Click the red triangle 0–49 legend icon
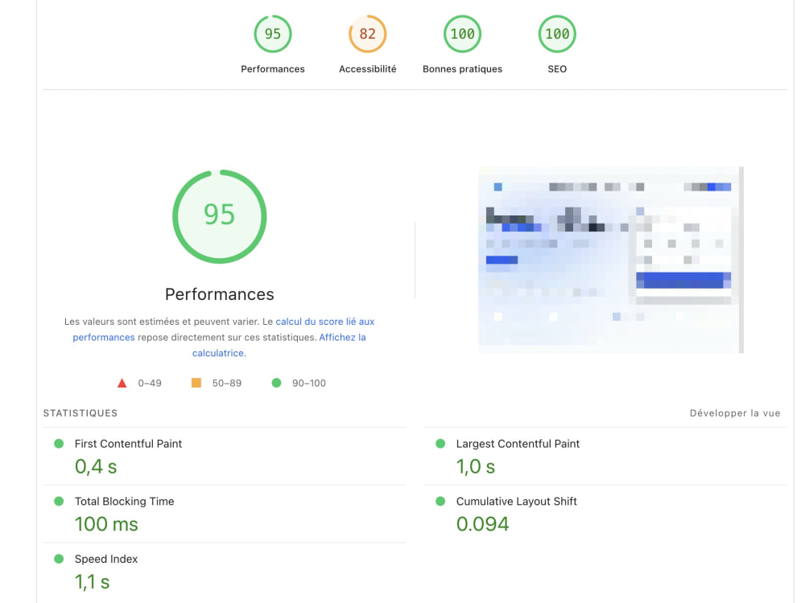This screenshot has height=603, width=805. click(x=122, y=383)
